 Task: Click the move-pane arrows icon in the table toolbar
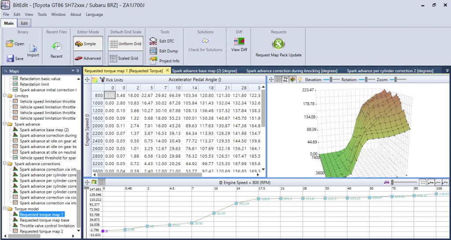tap(88, 80)
